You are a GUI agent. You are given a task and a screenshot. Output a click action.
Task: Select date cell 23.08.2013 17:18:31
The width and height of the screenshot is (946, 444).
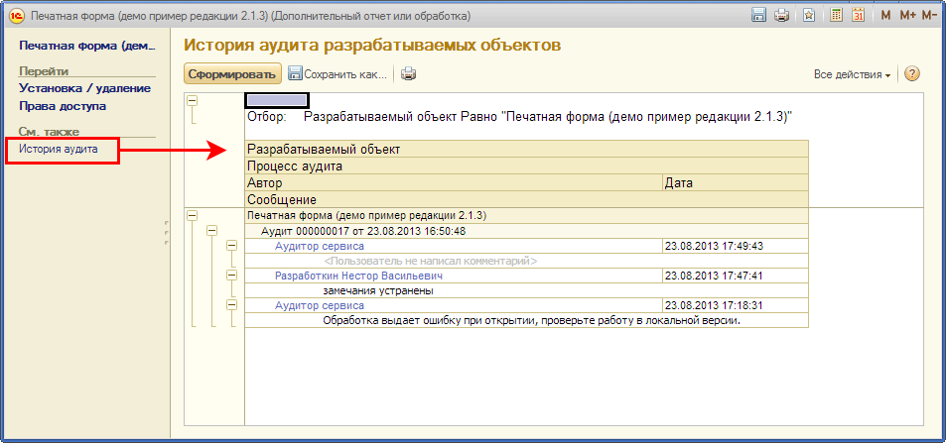[735, 306]
